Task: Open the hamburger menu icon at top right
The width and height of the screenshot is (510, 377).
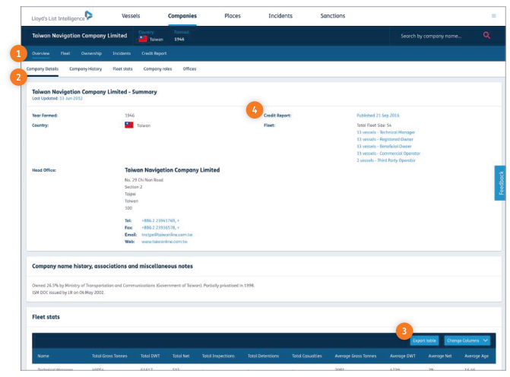Action: (x=493, y=16)
